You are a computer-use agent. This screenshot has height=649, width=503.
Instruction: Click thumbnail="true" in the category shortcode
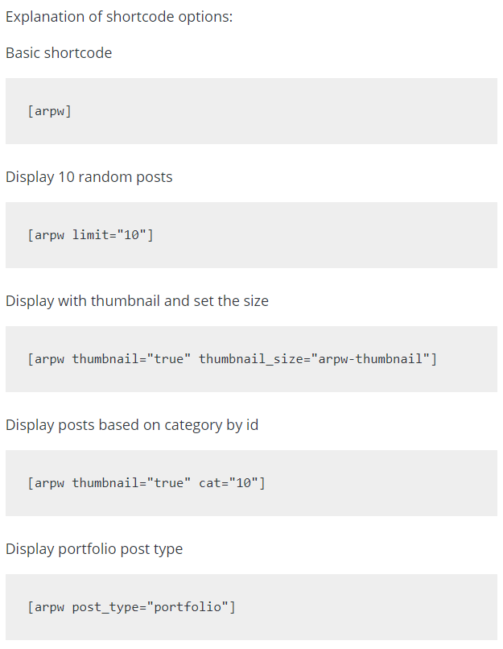131,483
